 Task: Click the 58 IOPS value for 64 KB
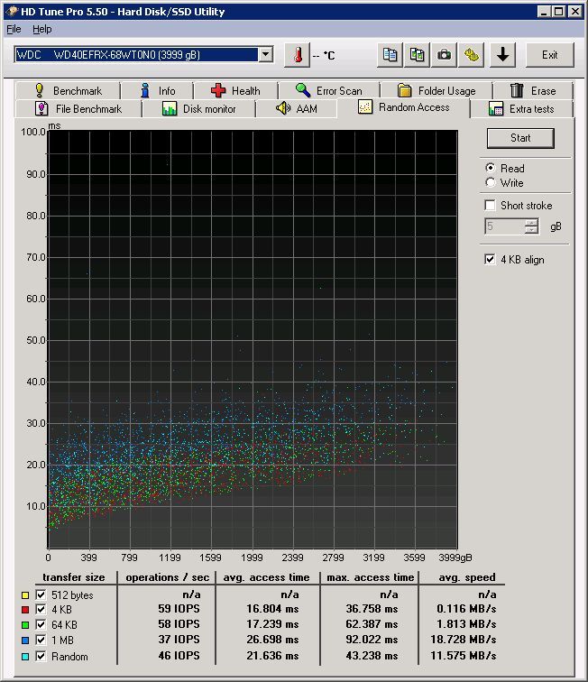[x=179, y=624]
